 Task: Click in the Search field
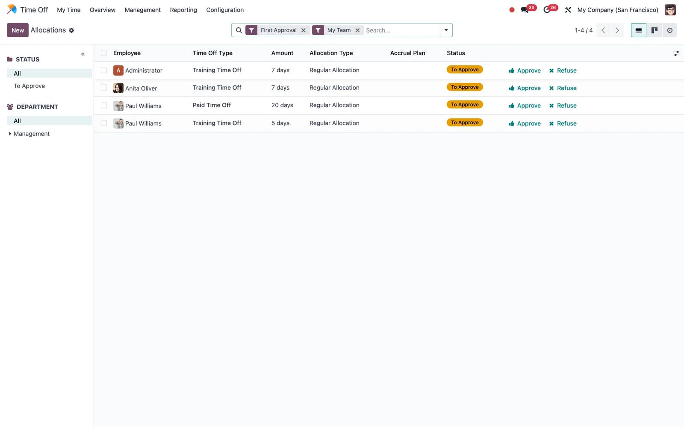tap(401, 30)
